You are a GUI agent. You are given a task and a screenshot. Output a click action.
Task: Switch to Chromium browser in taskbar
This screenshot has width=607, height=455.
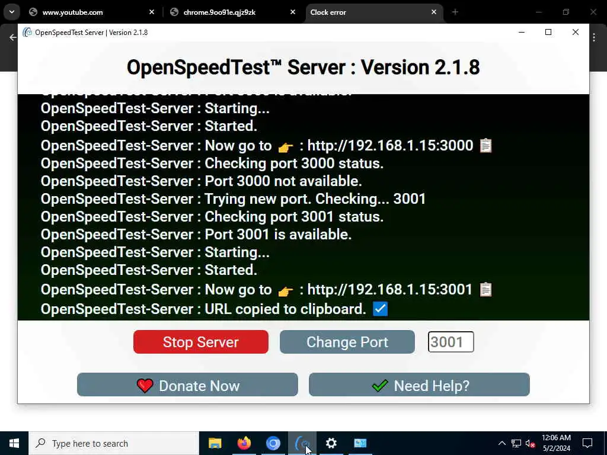pyautogui.click(x=273, y=443)
